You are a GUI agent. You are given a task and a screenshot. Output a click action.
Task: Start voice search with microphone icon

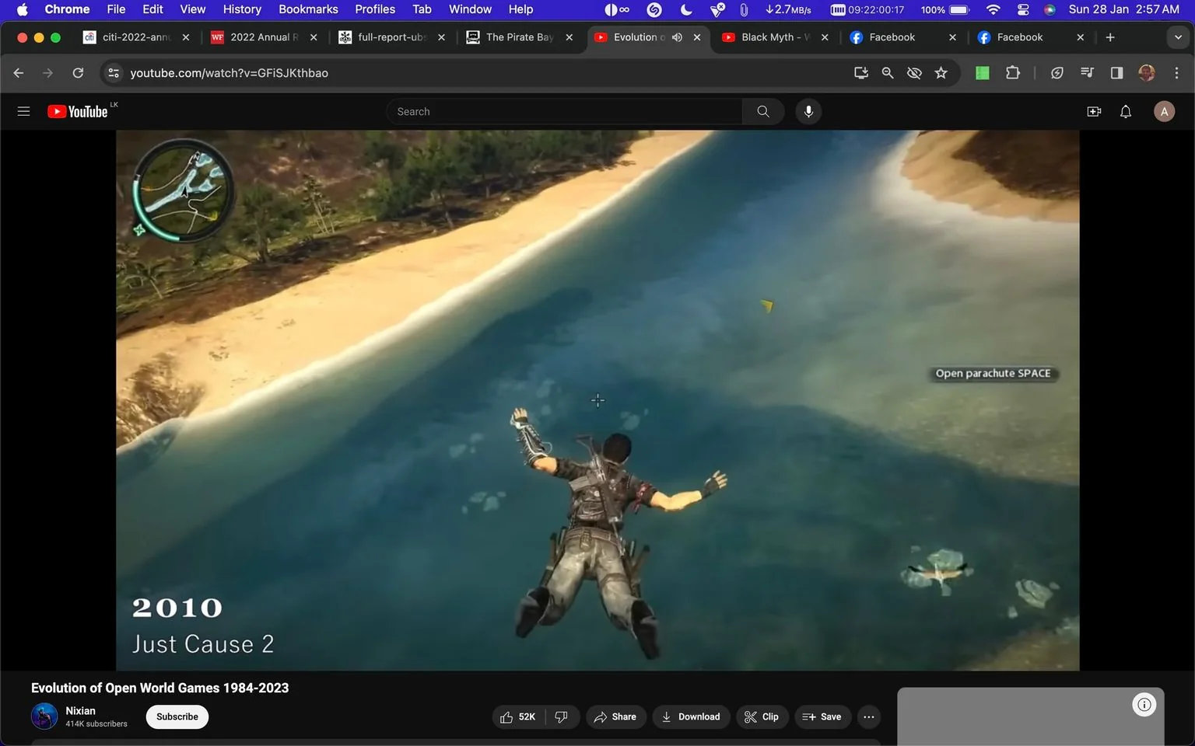[x=808, y=111]
